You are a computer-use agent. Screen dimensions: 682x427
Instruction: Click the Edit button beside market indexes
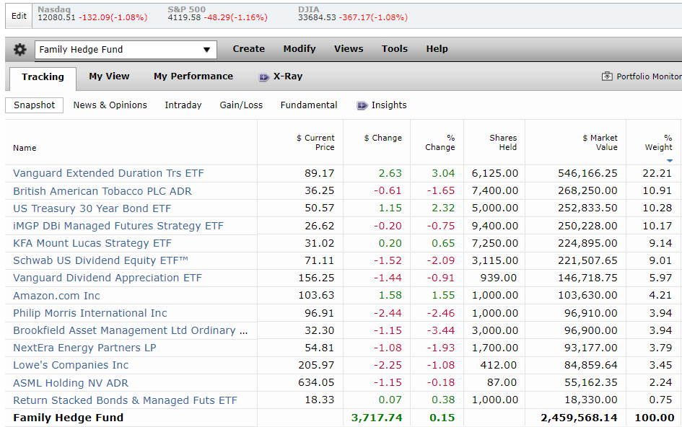click(19, 16)
